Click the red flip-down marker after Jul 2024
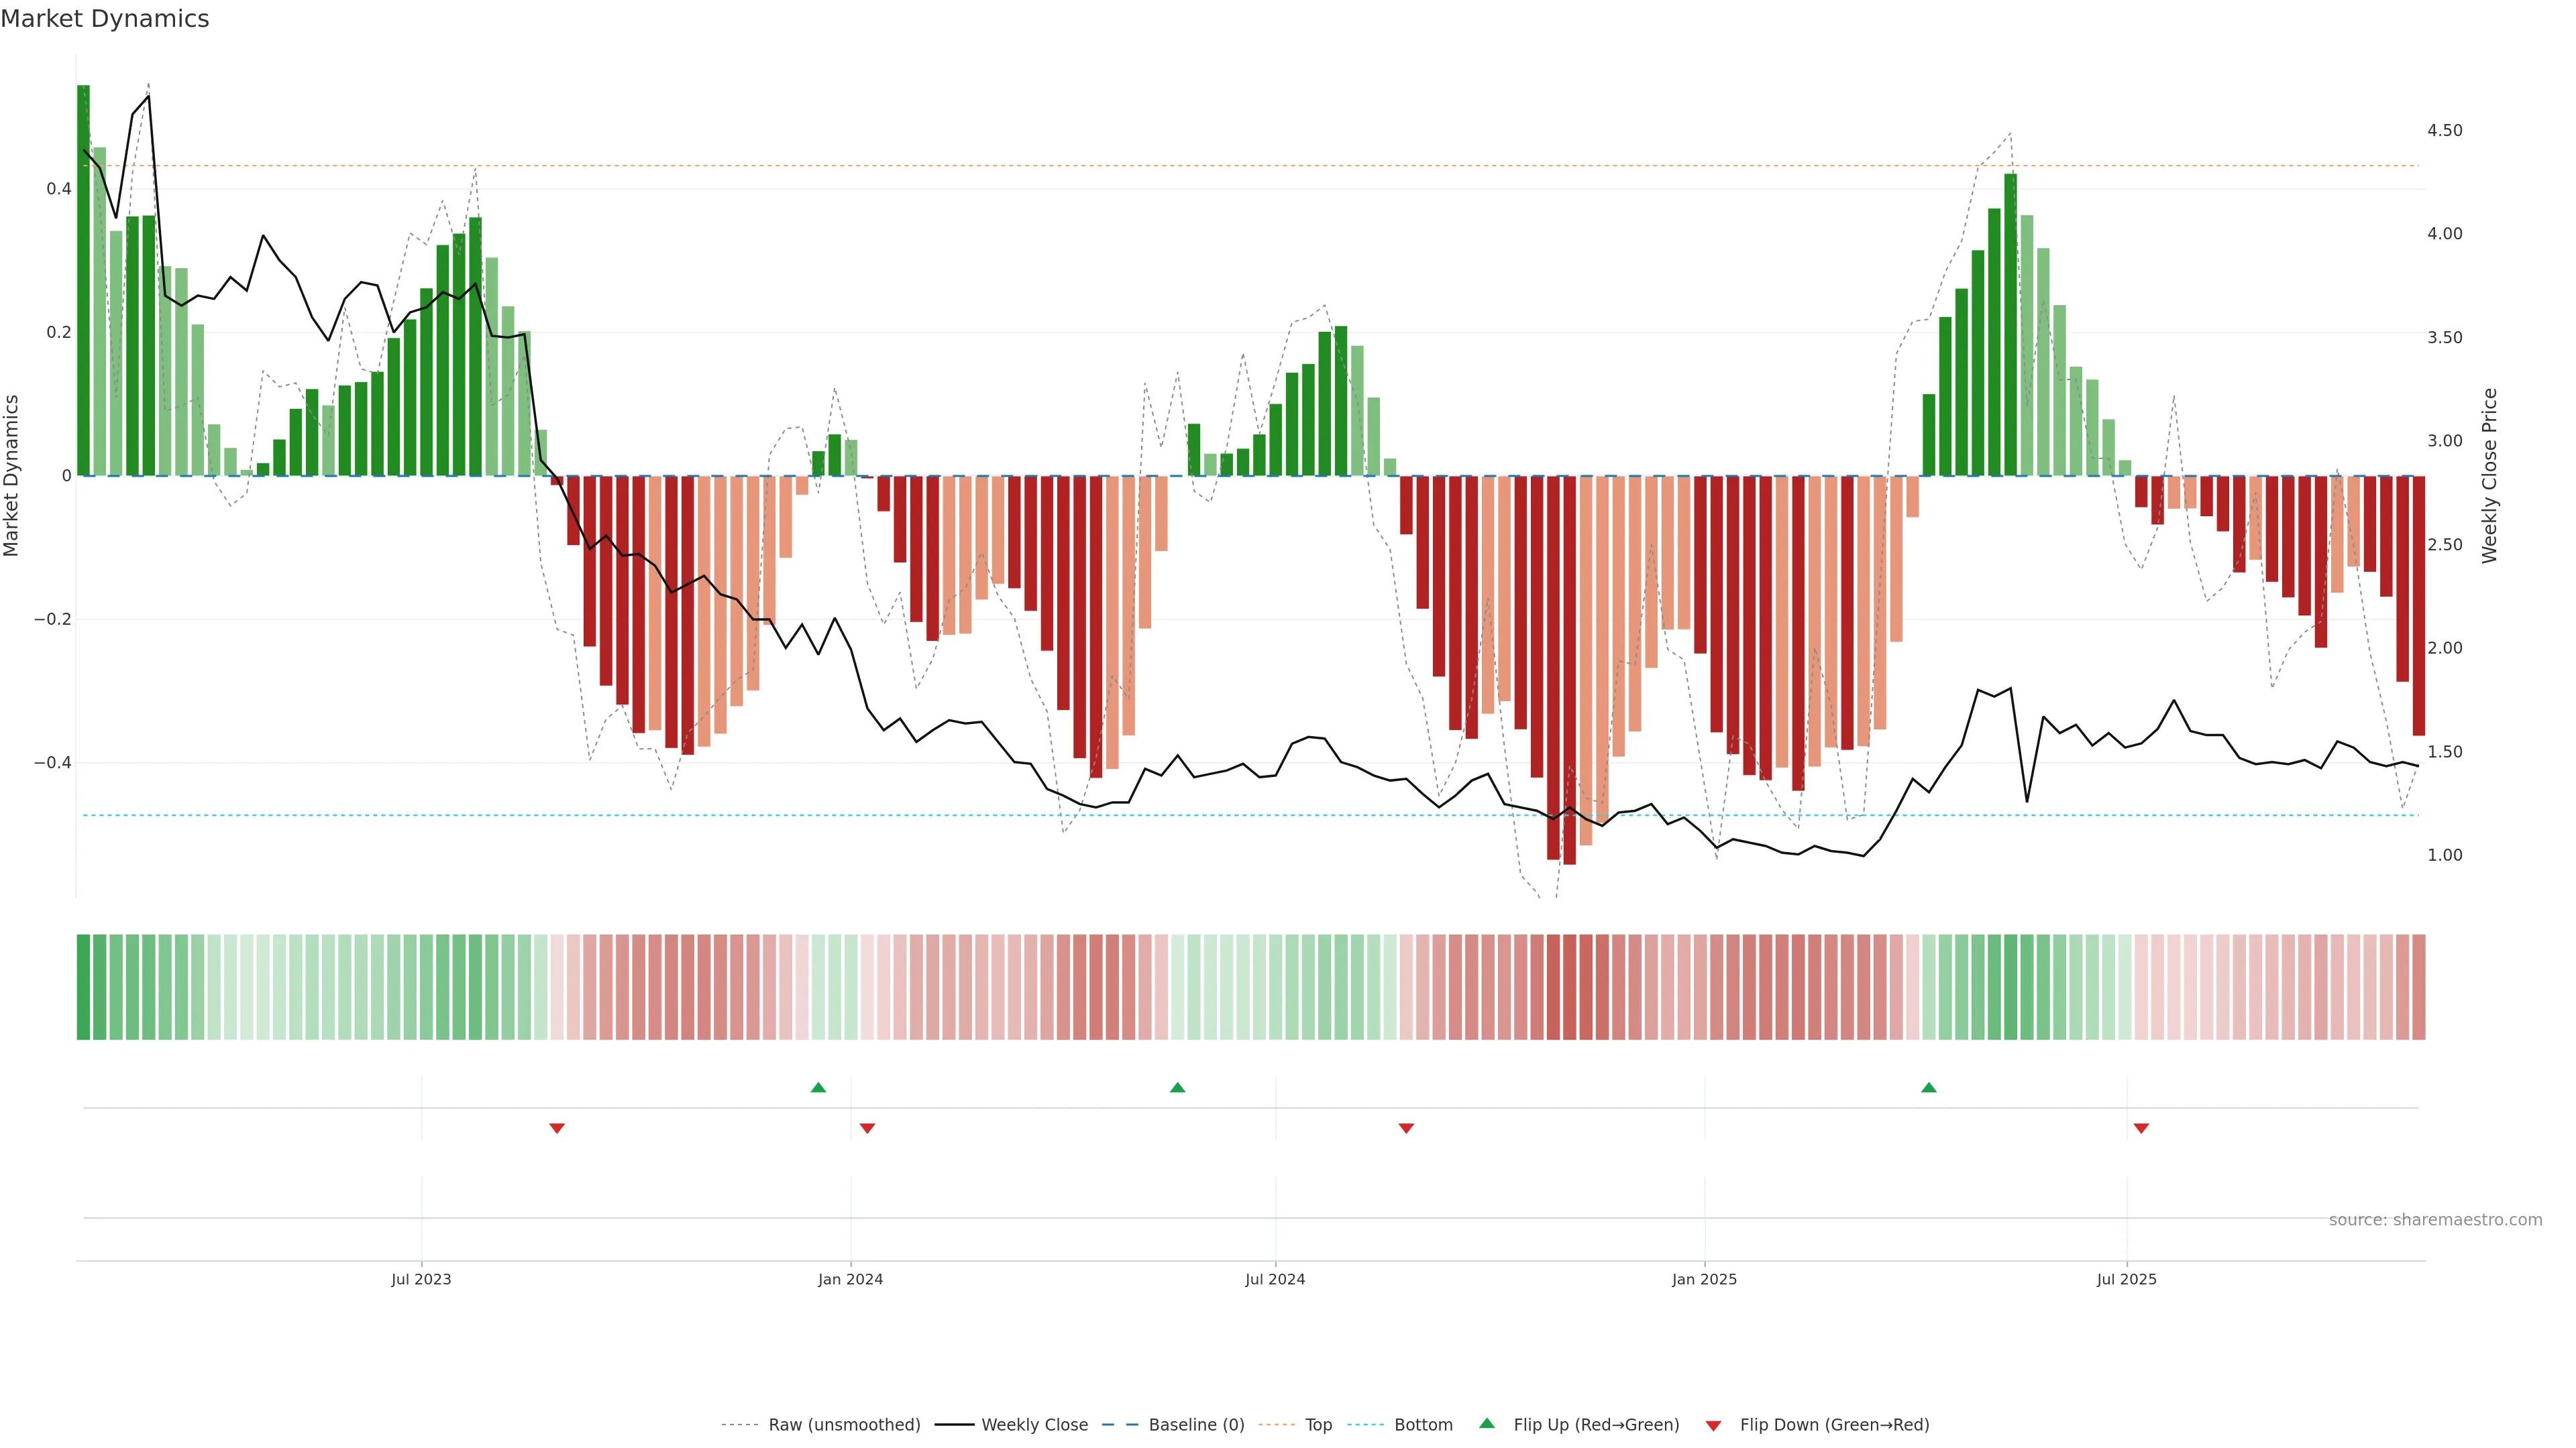Screen dimensions: 2576x1448 (x=1406, y=1128)
